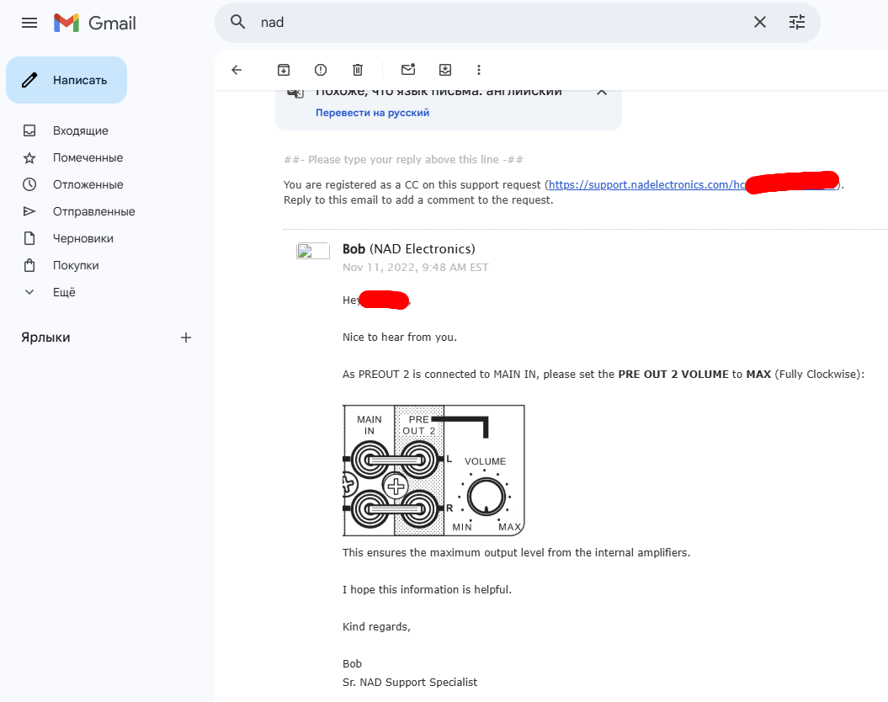This screenshot has height=702, width=888.
Task: Click the move-to folder icon
Action: (445, 70)
